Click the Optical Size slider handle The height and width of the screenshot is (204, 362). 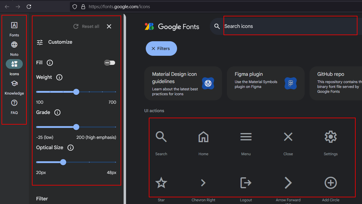coord(63,162)
